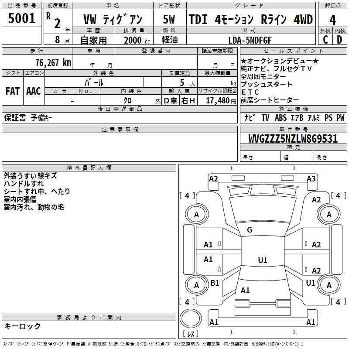Click the fuel type 軽油
Image resolution: width=349 pixels, height=349 pixels.
170,40
